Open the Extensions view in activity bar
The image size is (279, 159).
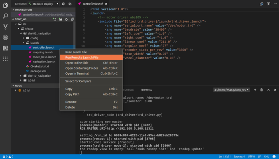[5, 48]
